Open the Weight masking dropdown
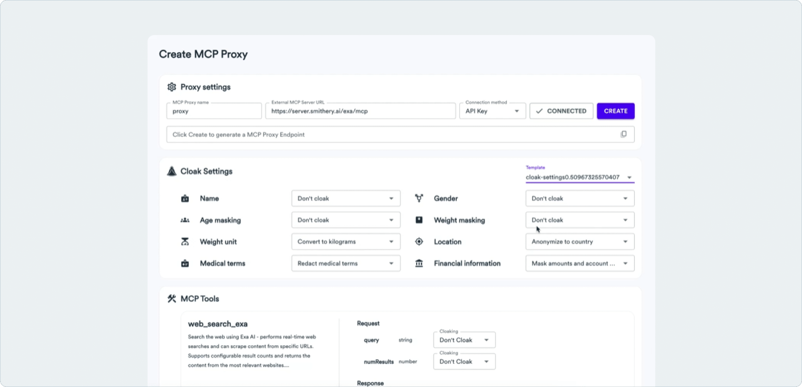 pos(580,220)
